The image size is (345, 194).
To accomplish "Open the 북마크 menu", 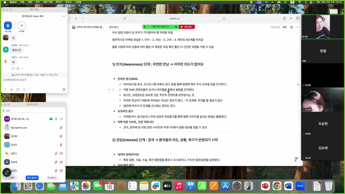I will pyautogui.click(x=59, y=2).
